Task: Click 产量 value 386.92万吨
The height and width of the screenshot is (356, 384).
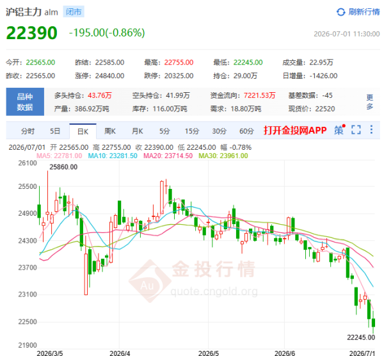Action: click(x=92, y=109)
